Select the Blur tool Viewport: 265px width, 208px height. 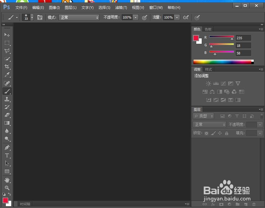tap(7, 131)
